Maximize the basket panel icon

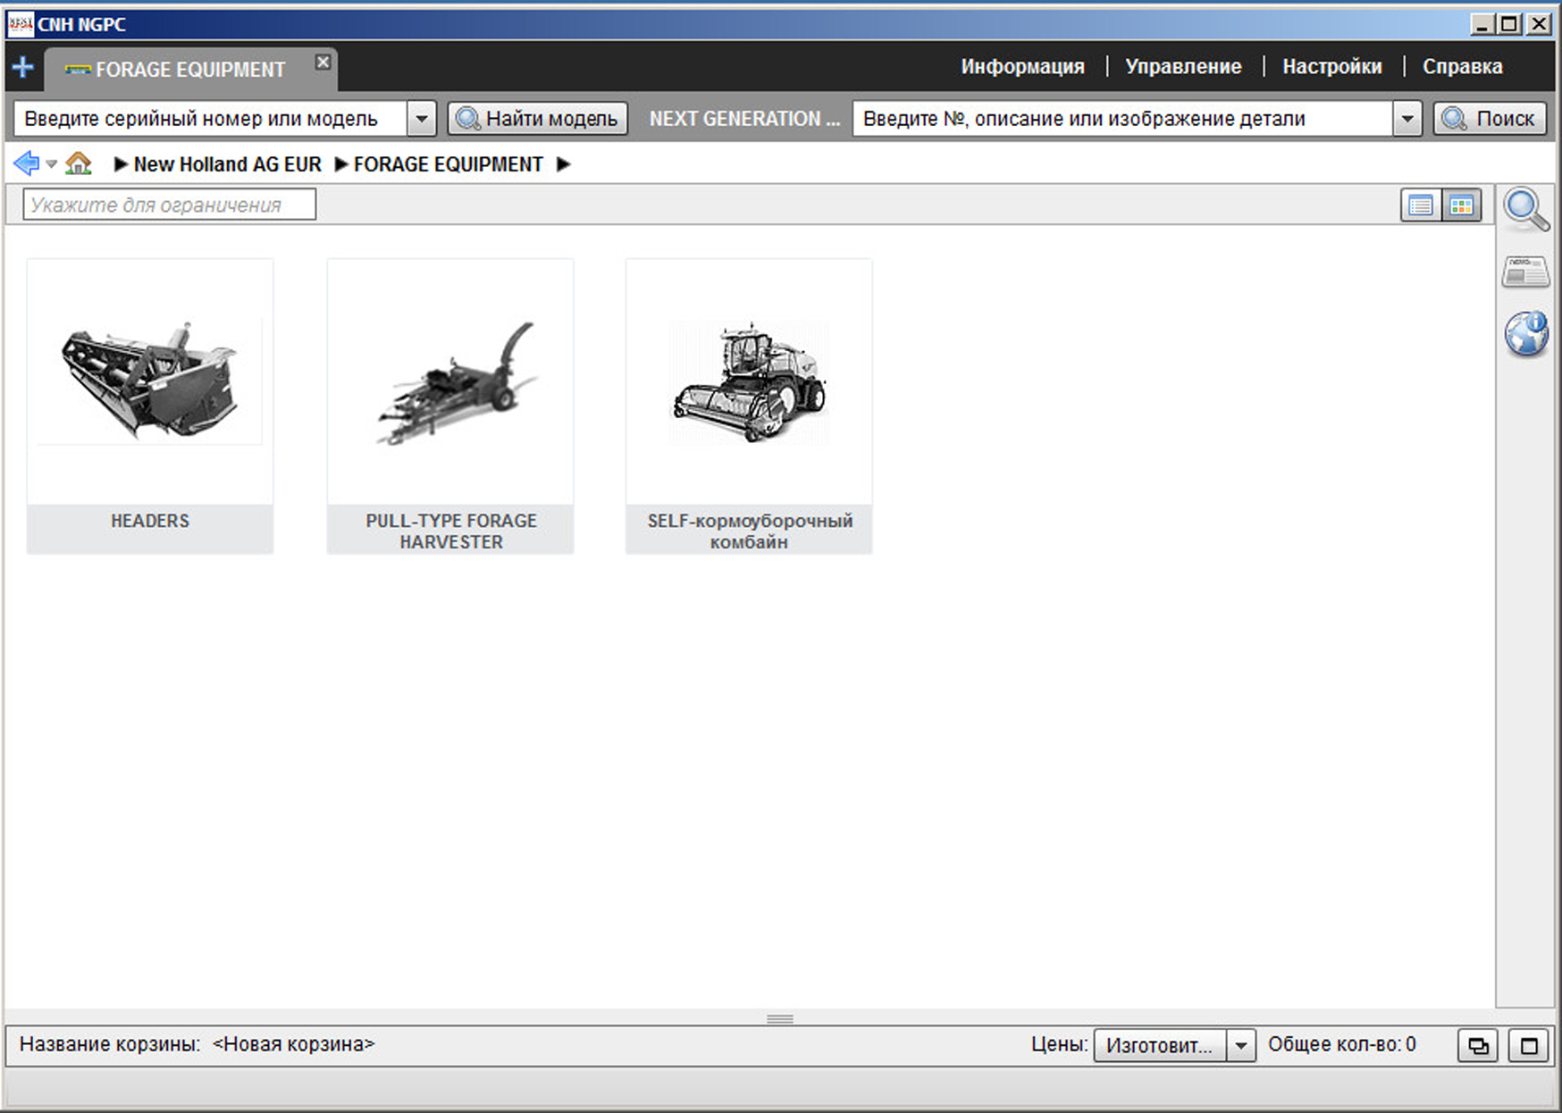[x=1528, y=1045]
